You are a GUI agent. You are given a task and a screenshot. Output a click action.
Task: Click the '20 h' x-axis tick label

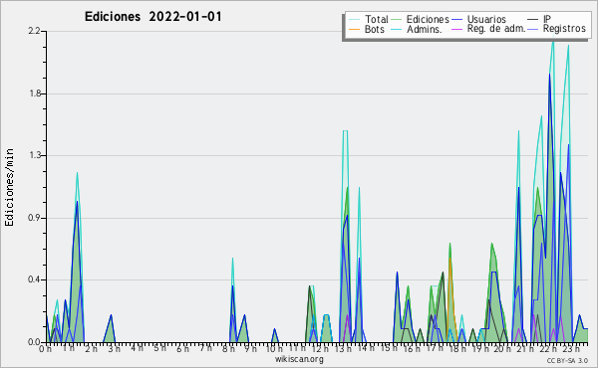point(502,348)
